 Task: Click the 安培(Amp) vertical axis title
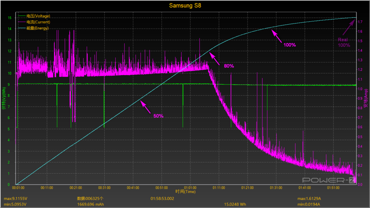click(x=366, y=98)
